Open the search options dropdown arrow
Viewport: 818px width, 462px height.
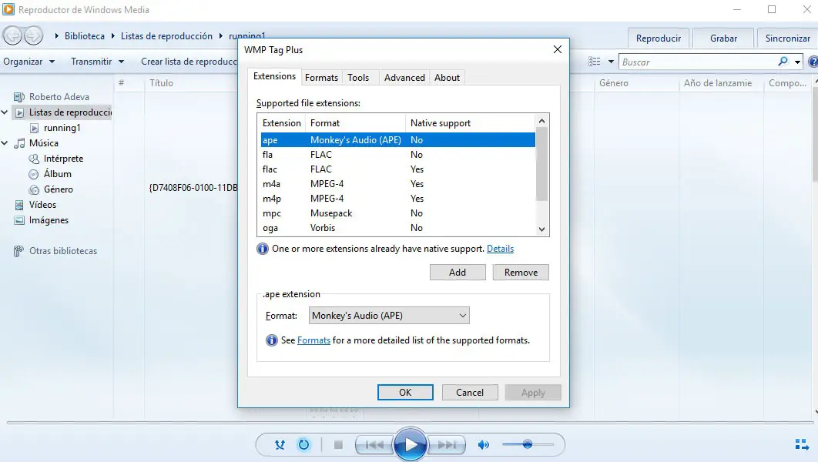[797, 62]
